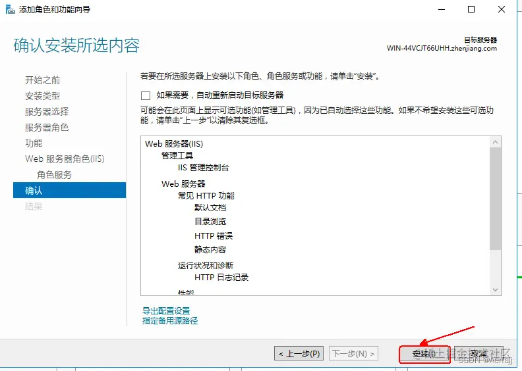This screenshot has width=522, height=371.
Task: Select 安装类型 step in sidebar
Action: pyautogui.click(x=43, y=96)
